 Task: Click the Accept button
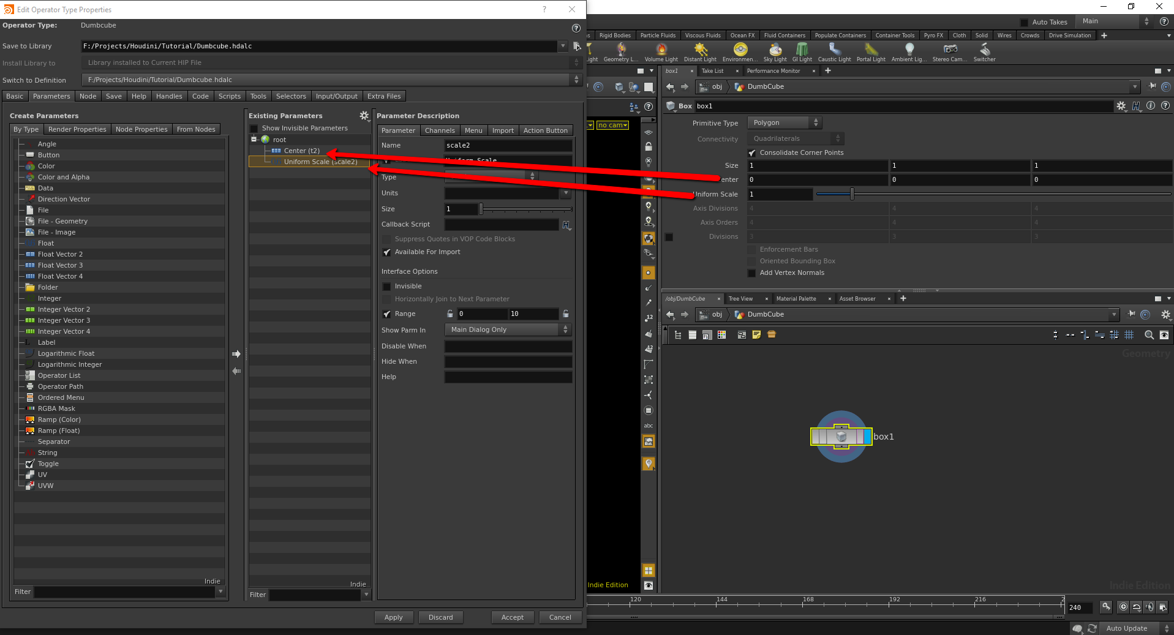pyautogui.click(x=513, y=617)
